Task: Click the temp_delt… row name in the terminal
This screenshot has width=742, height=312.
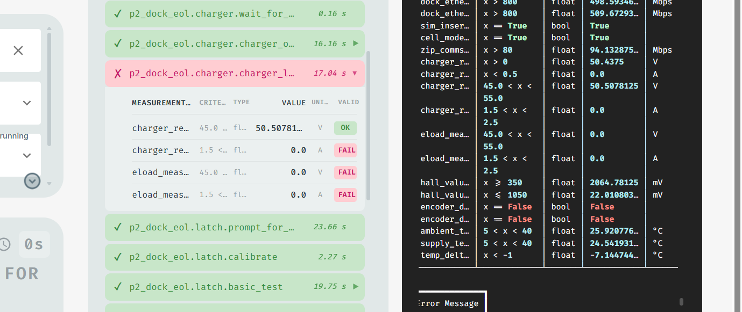Action: pos(444,255)
